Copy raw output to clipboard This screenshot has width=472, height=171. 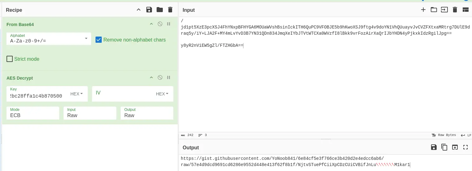pyautogui.click(x=444, y=147)
